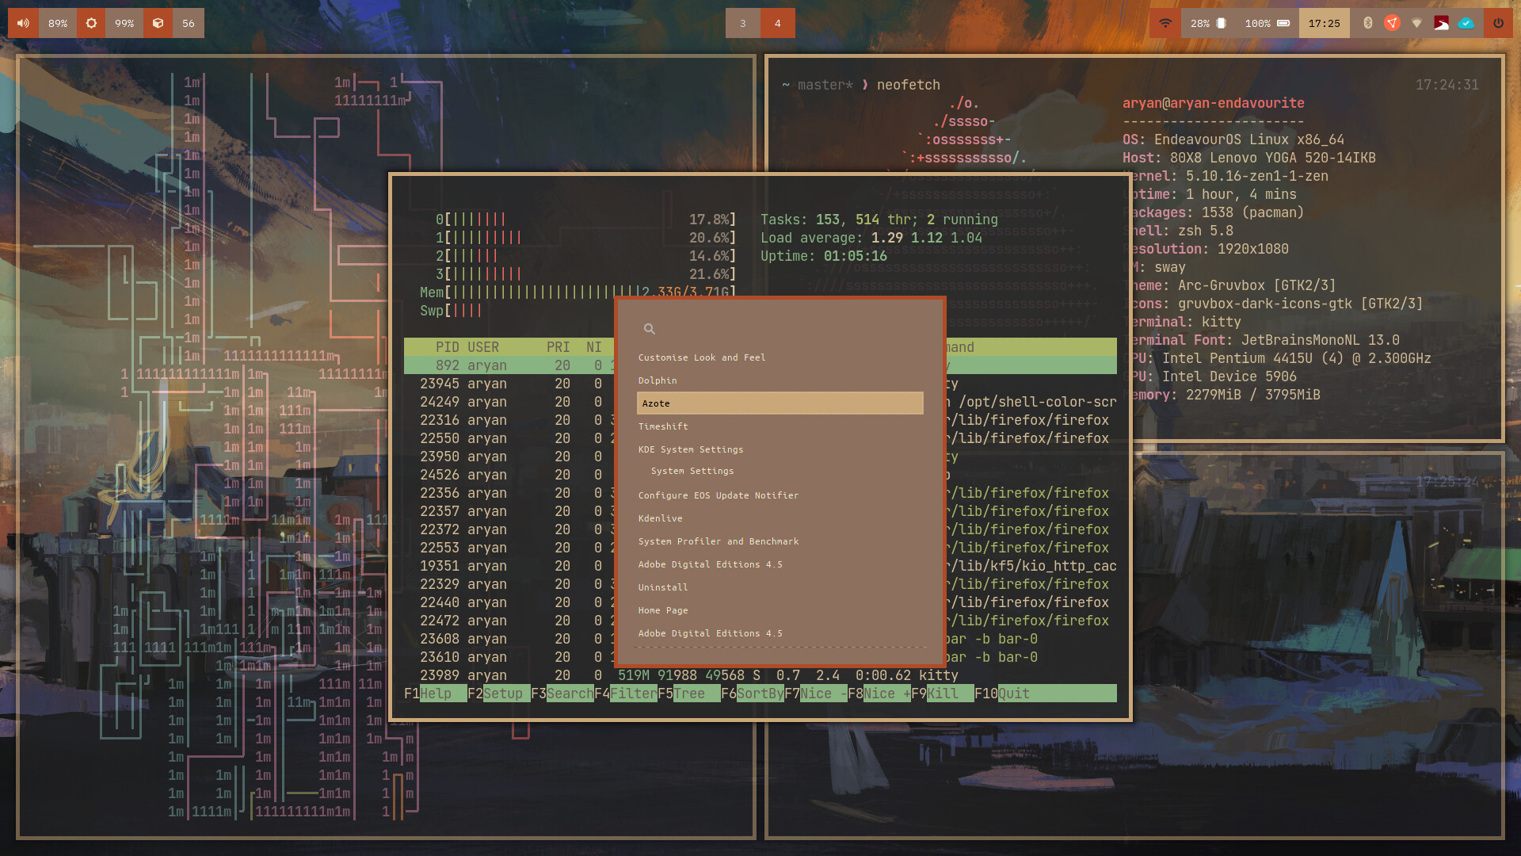Click aryan@aryan-endavourite in neofetch output
1521x856 pixels.
(x=1213, y=103)
